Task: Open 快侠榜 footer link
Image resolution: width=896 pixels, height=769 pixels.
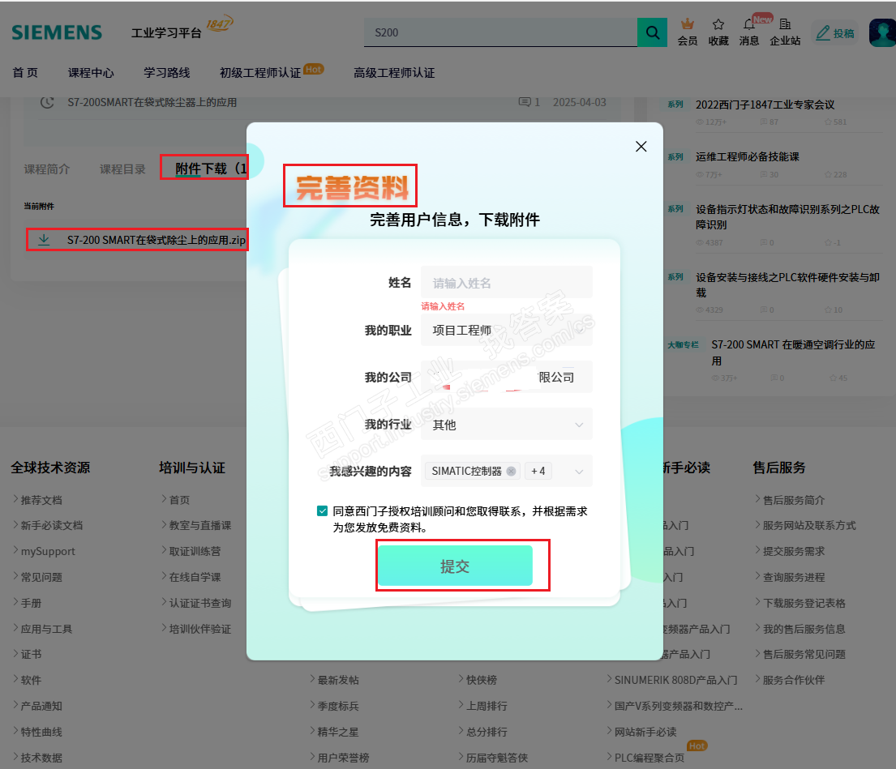Action: 482,680
